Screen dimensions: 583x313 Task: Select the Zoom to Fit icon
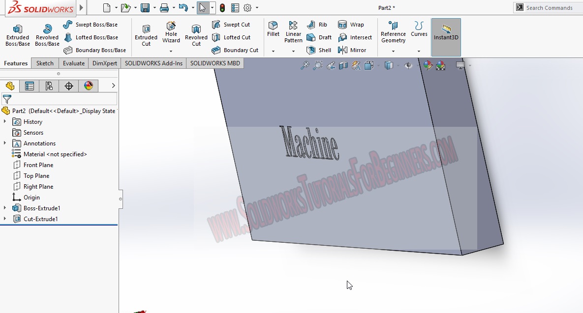click(x=305, y=65)
